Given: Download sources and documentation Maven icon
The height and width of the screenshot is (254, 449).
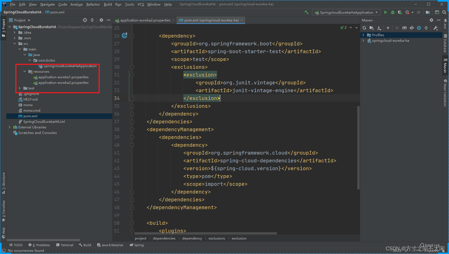Looking at the screenshot, I should click(379, 28).
